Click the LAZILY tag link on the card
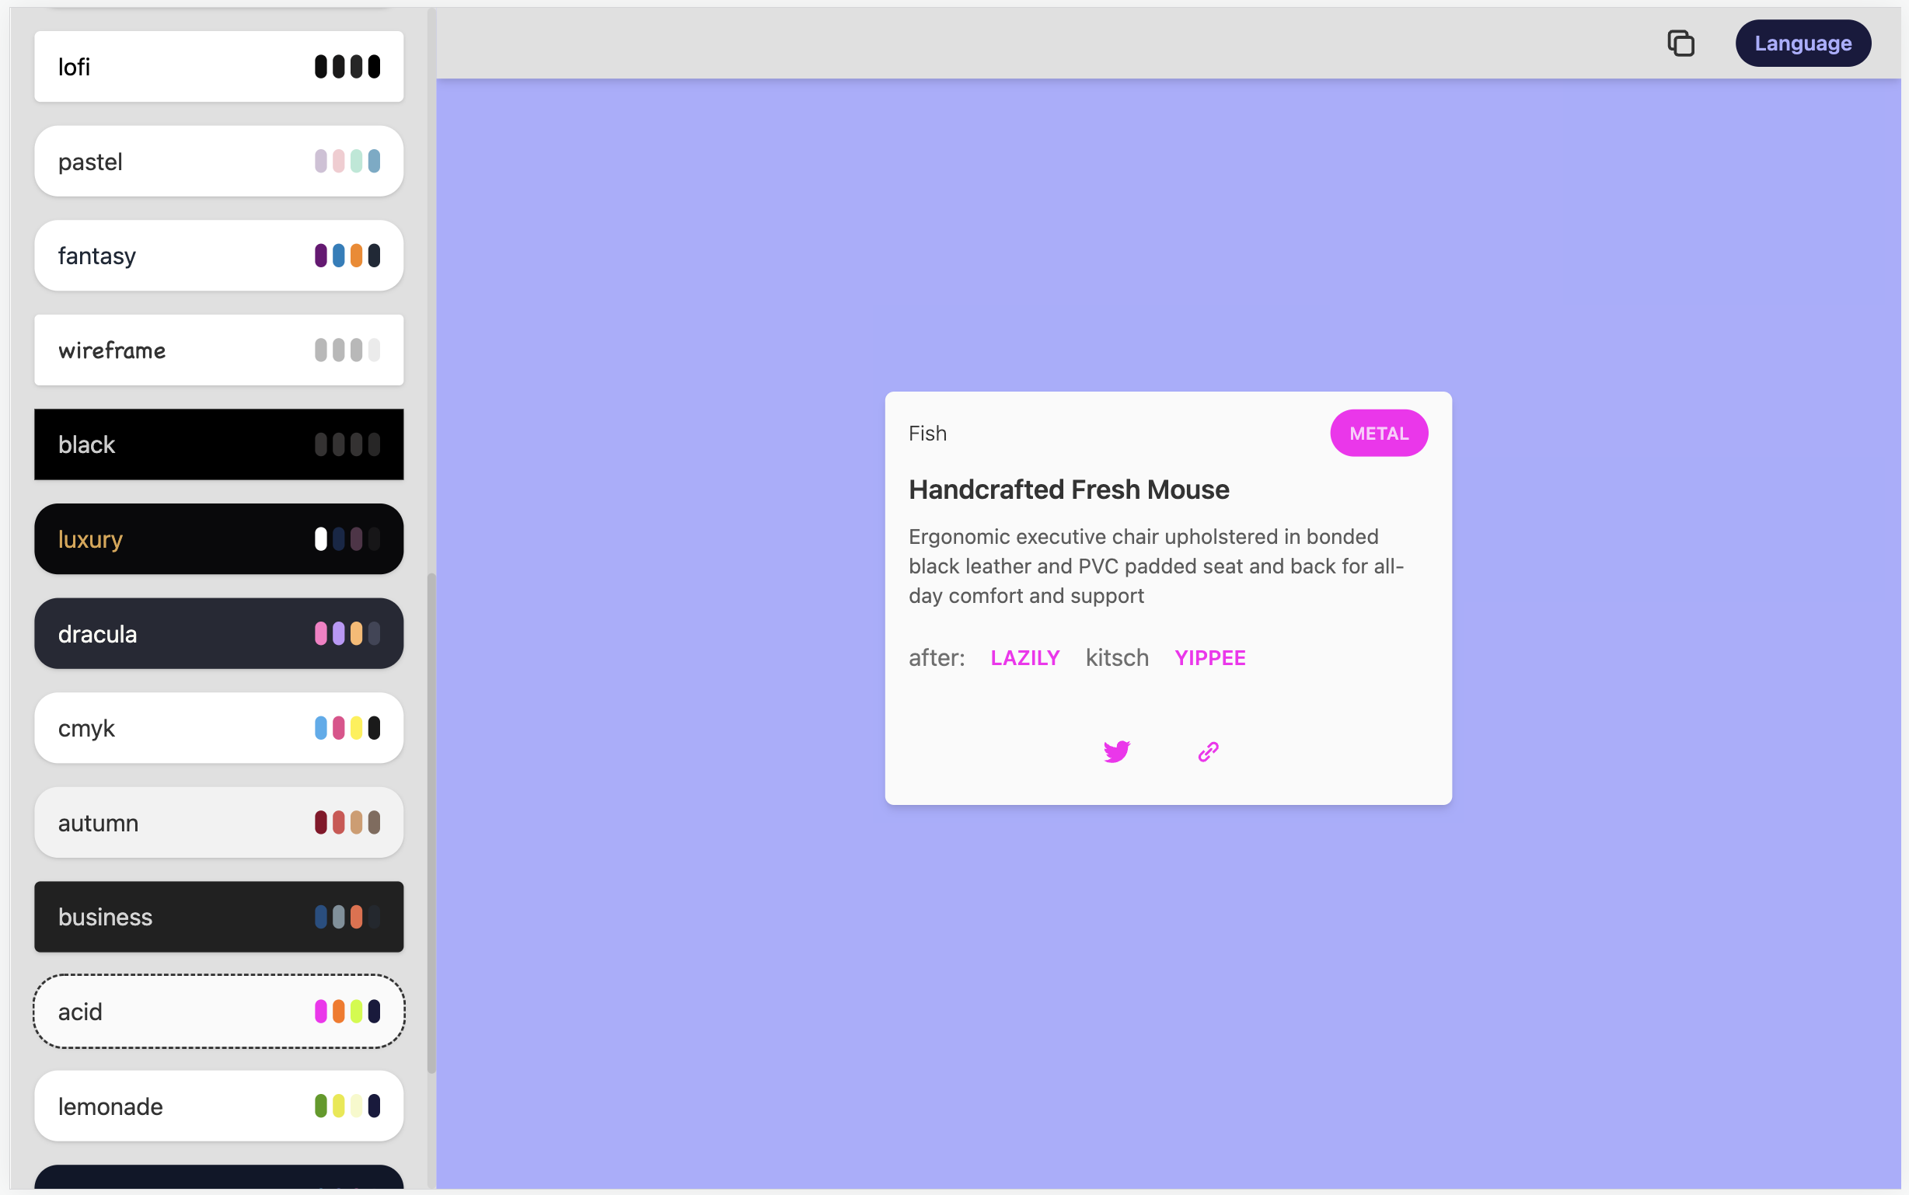The width and height of the screenshot is (1909, 1195). click(x=1026, y=657)
